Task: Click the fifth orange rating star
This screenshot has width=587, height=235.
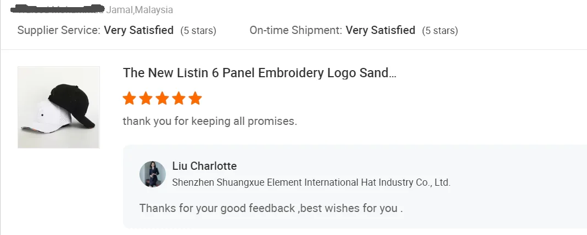Action: pos(195,99)
